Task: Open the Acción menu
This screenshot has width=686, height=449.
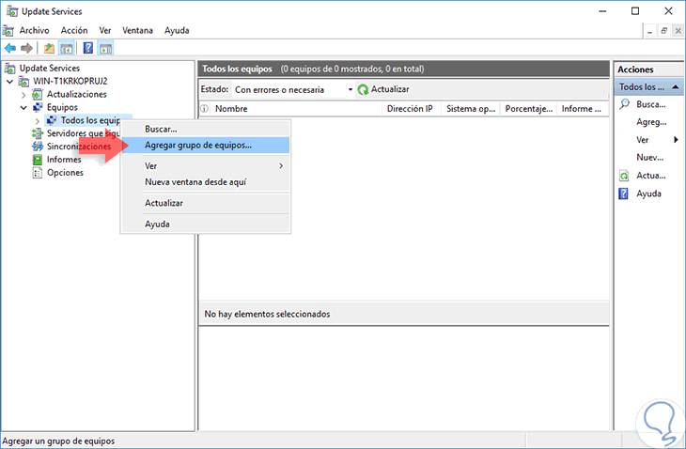Action: pyautogui.click(x=74, y=31)
